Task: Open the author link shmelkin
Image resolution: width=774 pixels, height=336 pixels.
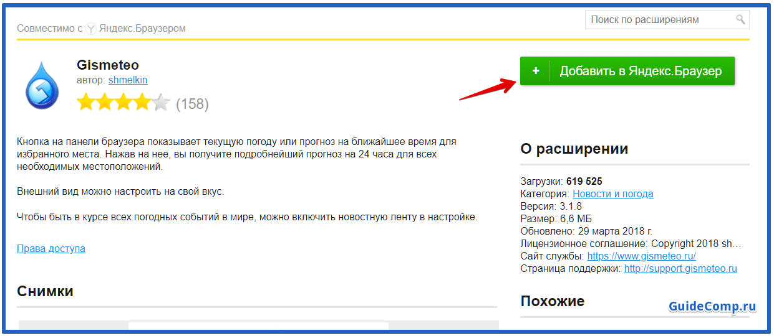Action: coord(127,80)
